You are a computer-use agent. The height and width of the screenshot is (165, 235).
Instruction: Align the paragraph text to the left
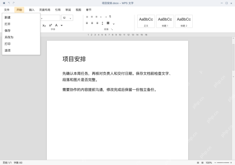click(87, 23)
